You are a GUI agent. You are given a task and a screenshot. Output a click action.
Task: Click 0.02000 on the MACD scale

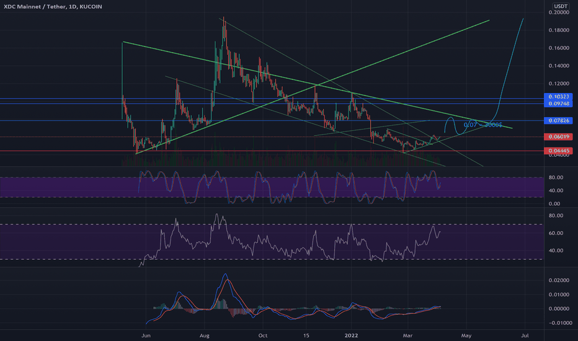(559, 280)
